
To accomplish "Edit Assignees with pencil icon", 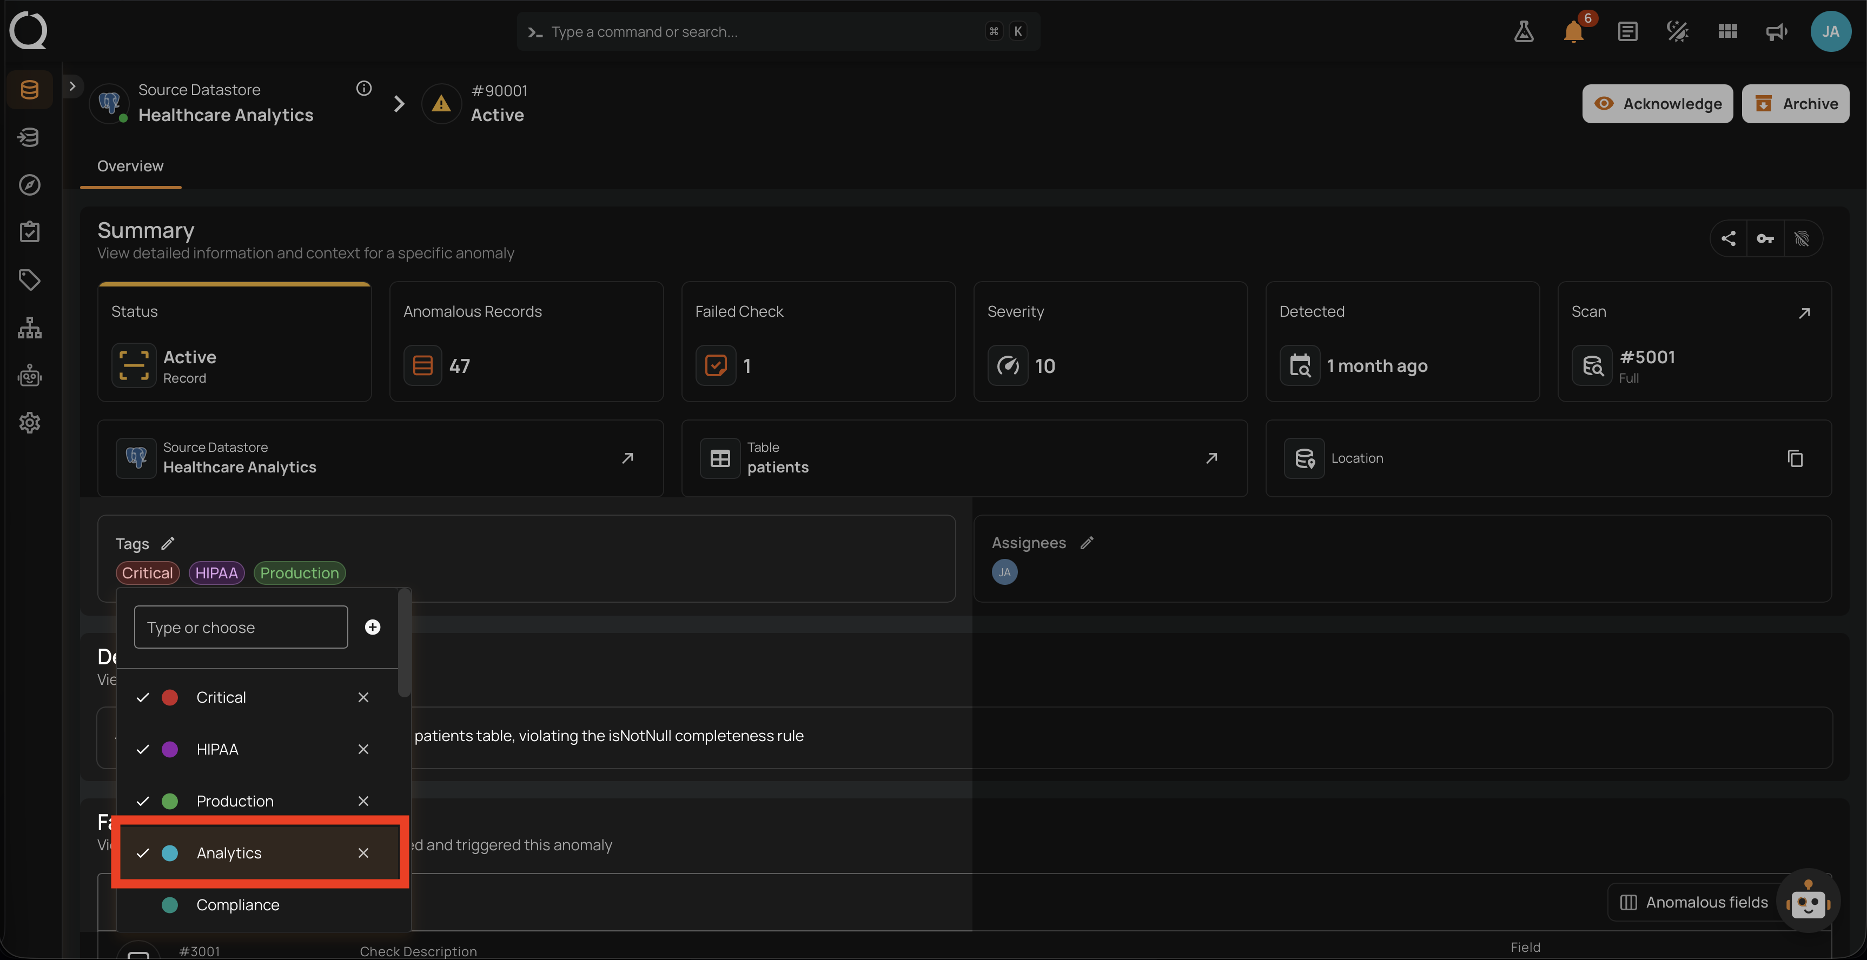I will 1087,543.
